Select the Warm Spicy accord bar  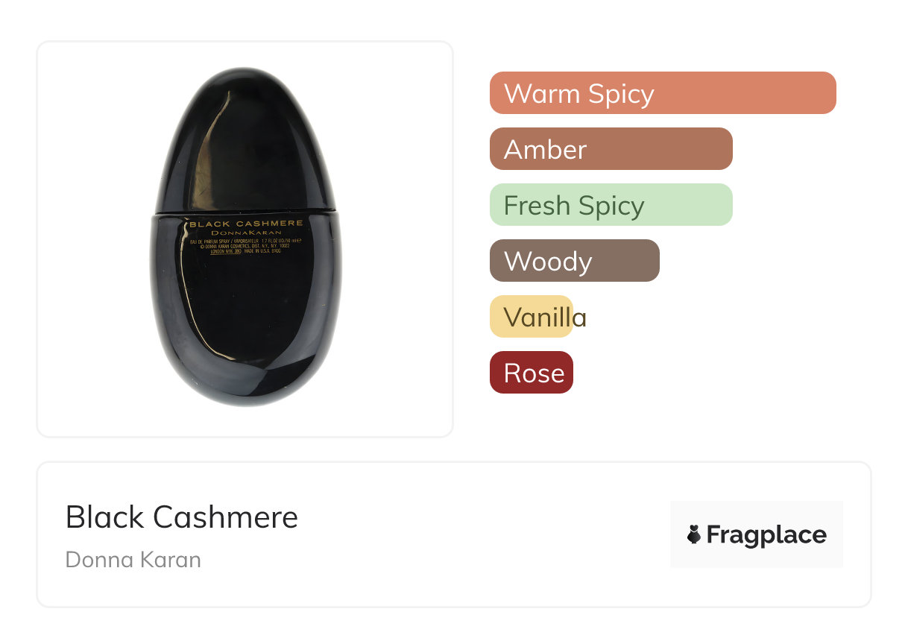[662, 93]
